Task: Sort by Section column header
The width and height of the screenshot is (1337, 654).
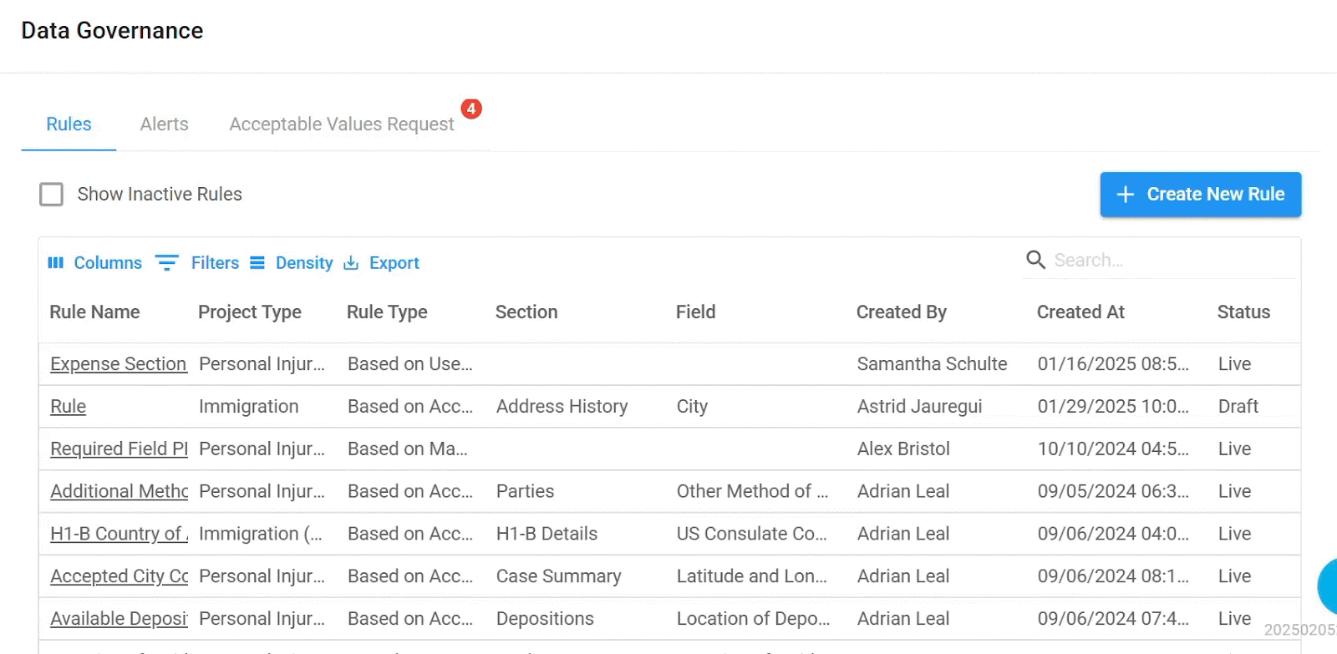Action: [526, 312]
